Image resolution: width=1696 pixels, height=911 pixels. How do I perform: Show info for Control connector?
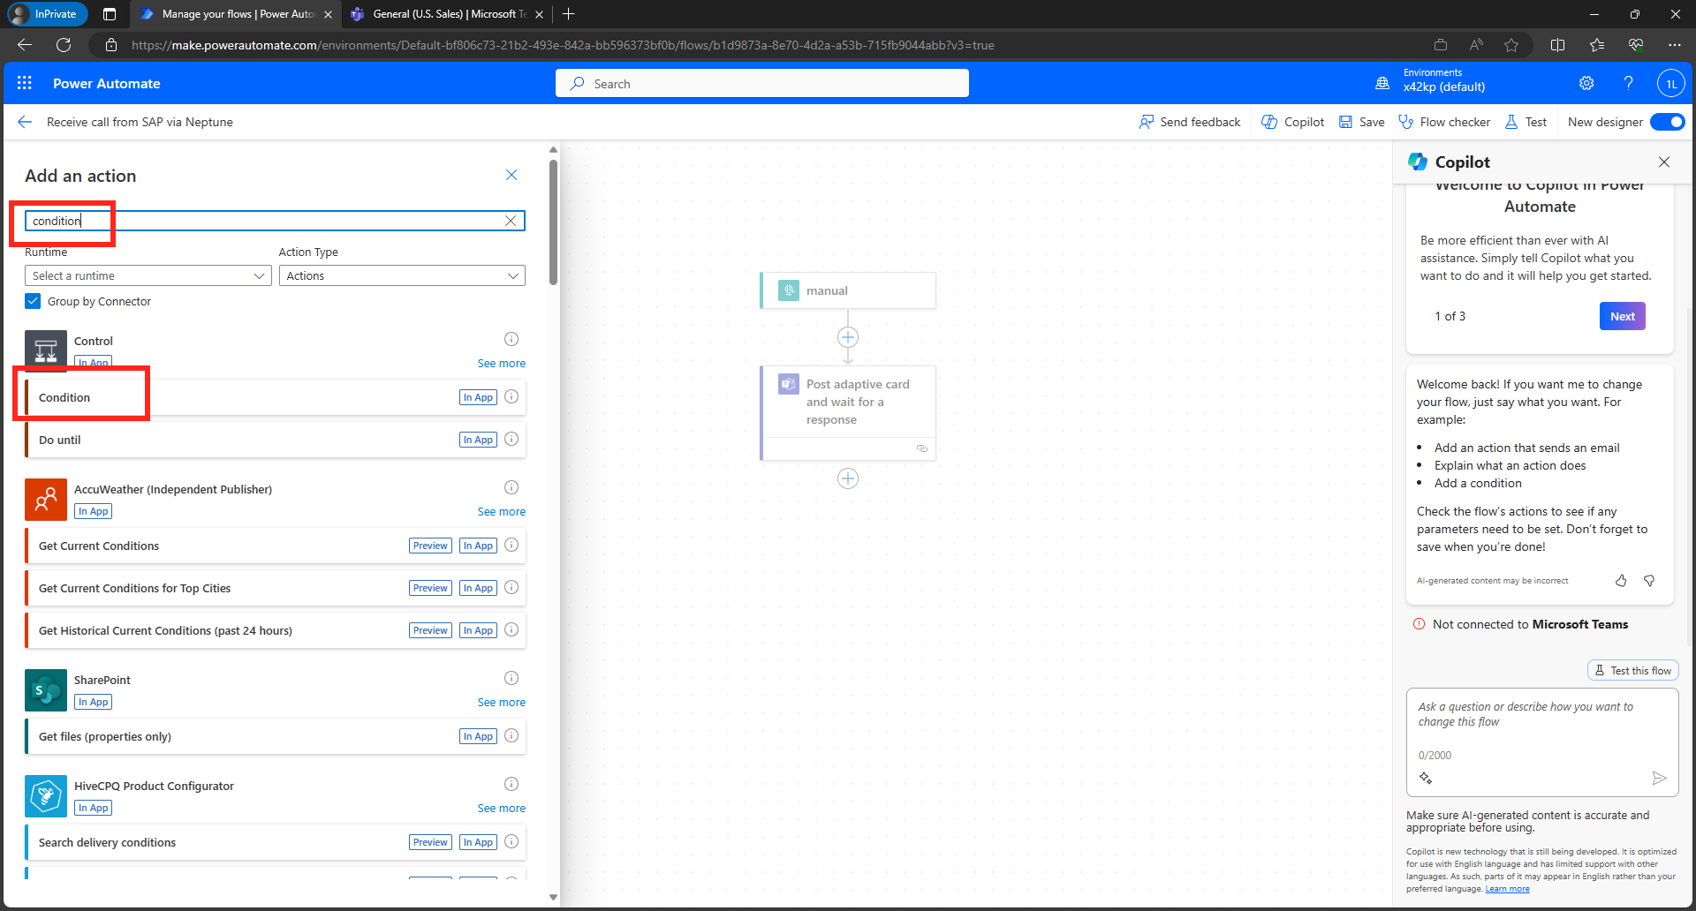tap(511, 339)
